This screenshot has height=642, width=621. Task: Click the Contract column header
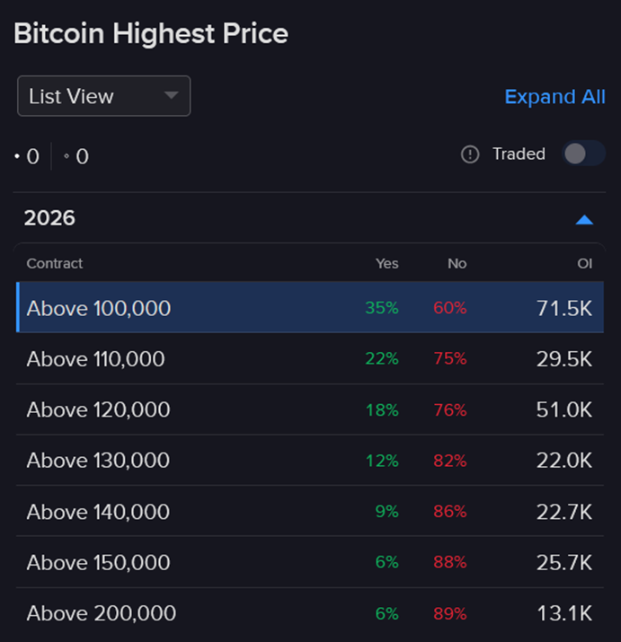[x=55, y=264]
